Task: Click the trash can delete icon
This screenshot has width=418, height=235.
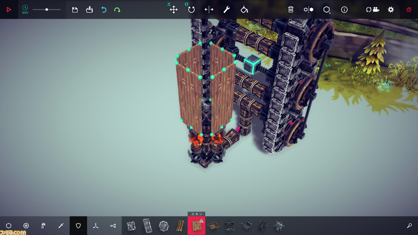Action: [x=291, y=9]
